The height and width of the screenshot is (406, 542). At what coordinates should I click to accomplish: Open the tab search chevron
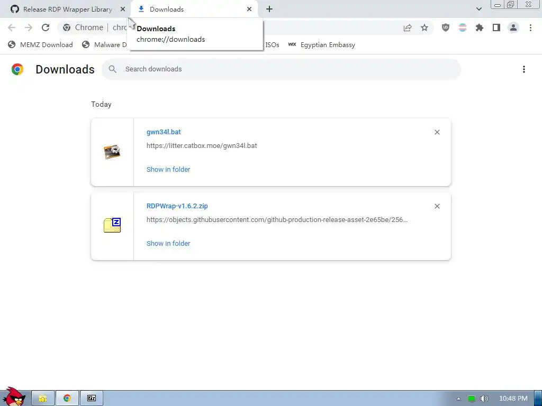point(478,10)
